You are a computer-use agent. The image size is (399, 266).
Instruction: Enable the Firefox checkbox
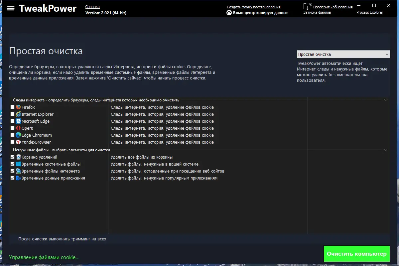pyautogui.click(x=13, y=107)
